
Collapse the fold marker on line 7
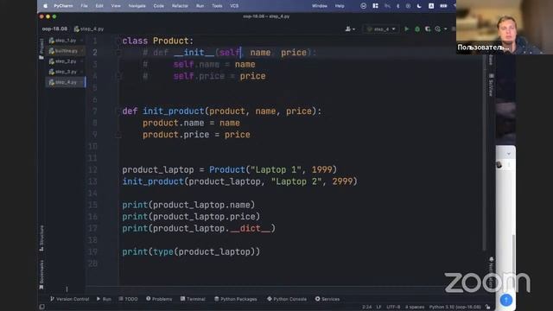(118, 111)
